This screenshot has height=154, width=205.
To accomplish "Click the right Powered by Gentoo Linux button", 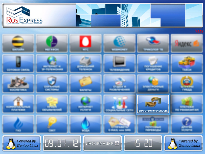I will click(184, 143).
